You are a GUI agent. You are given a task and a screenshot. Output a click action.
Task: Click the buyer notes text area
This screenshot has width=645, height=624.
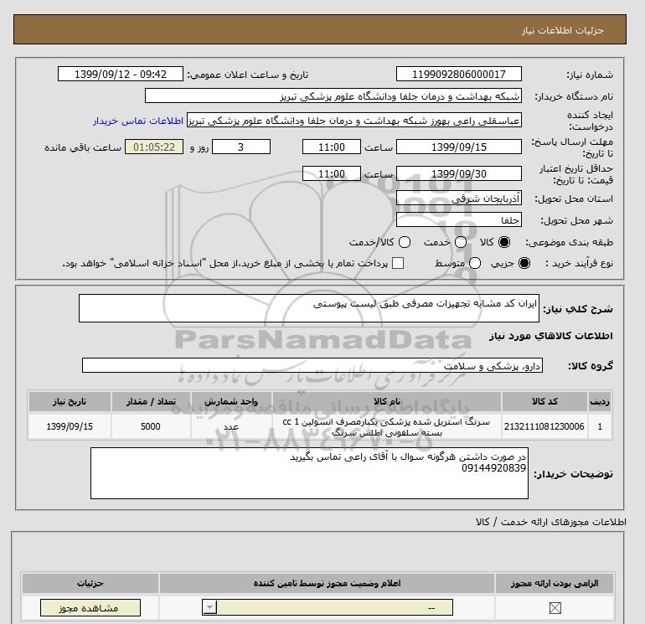pyautogui.click(x=309, y=473)
